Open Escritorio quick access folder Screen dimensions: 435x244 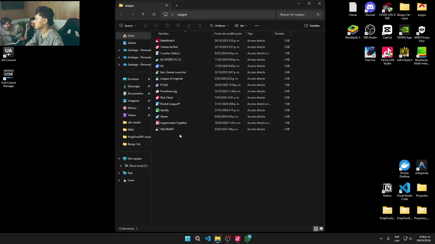point(133,79)
